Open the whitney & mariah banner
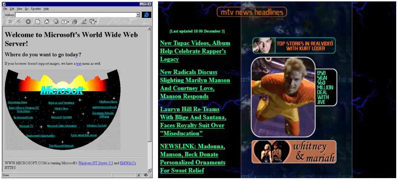Image resolution: width=398 pixels, height=181 pixels. point(294,152)
